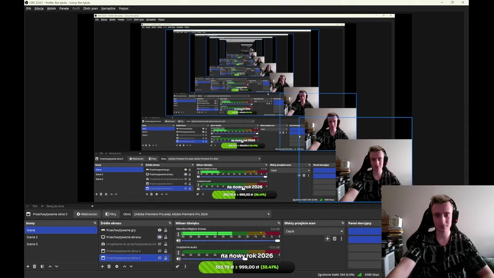
Task: Click the 6580 kbps bitrate text
Action: pyautogui.click(x=372, y=275)
